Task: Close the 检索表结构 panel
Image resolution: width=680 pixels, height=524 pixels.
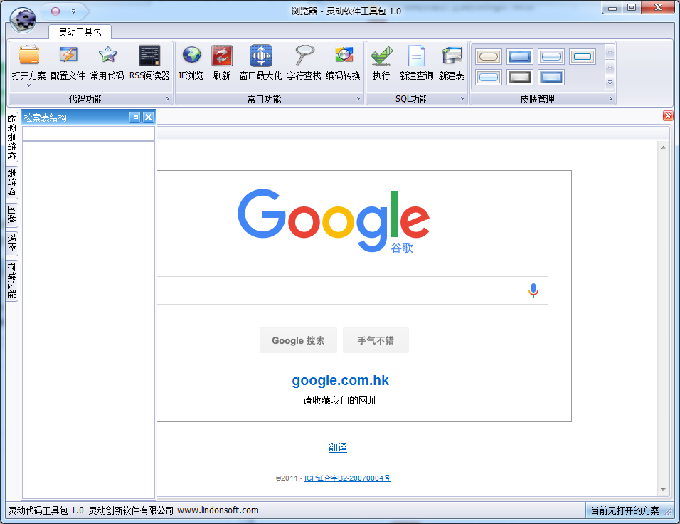Action: pos(149,117)
